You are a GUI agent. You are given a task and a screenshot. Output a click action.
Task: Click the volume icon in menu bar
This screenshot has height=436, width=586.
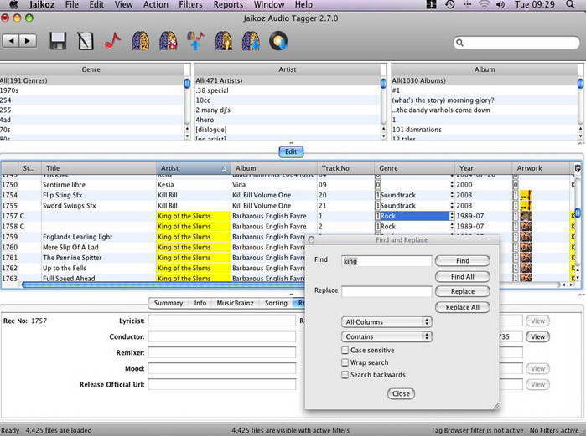pos(500,4)
